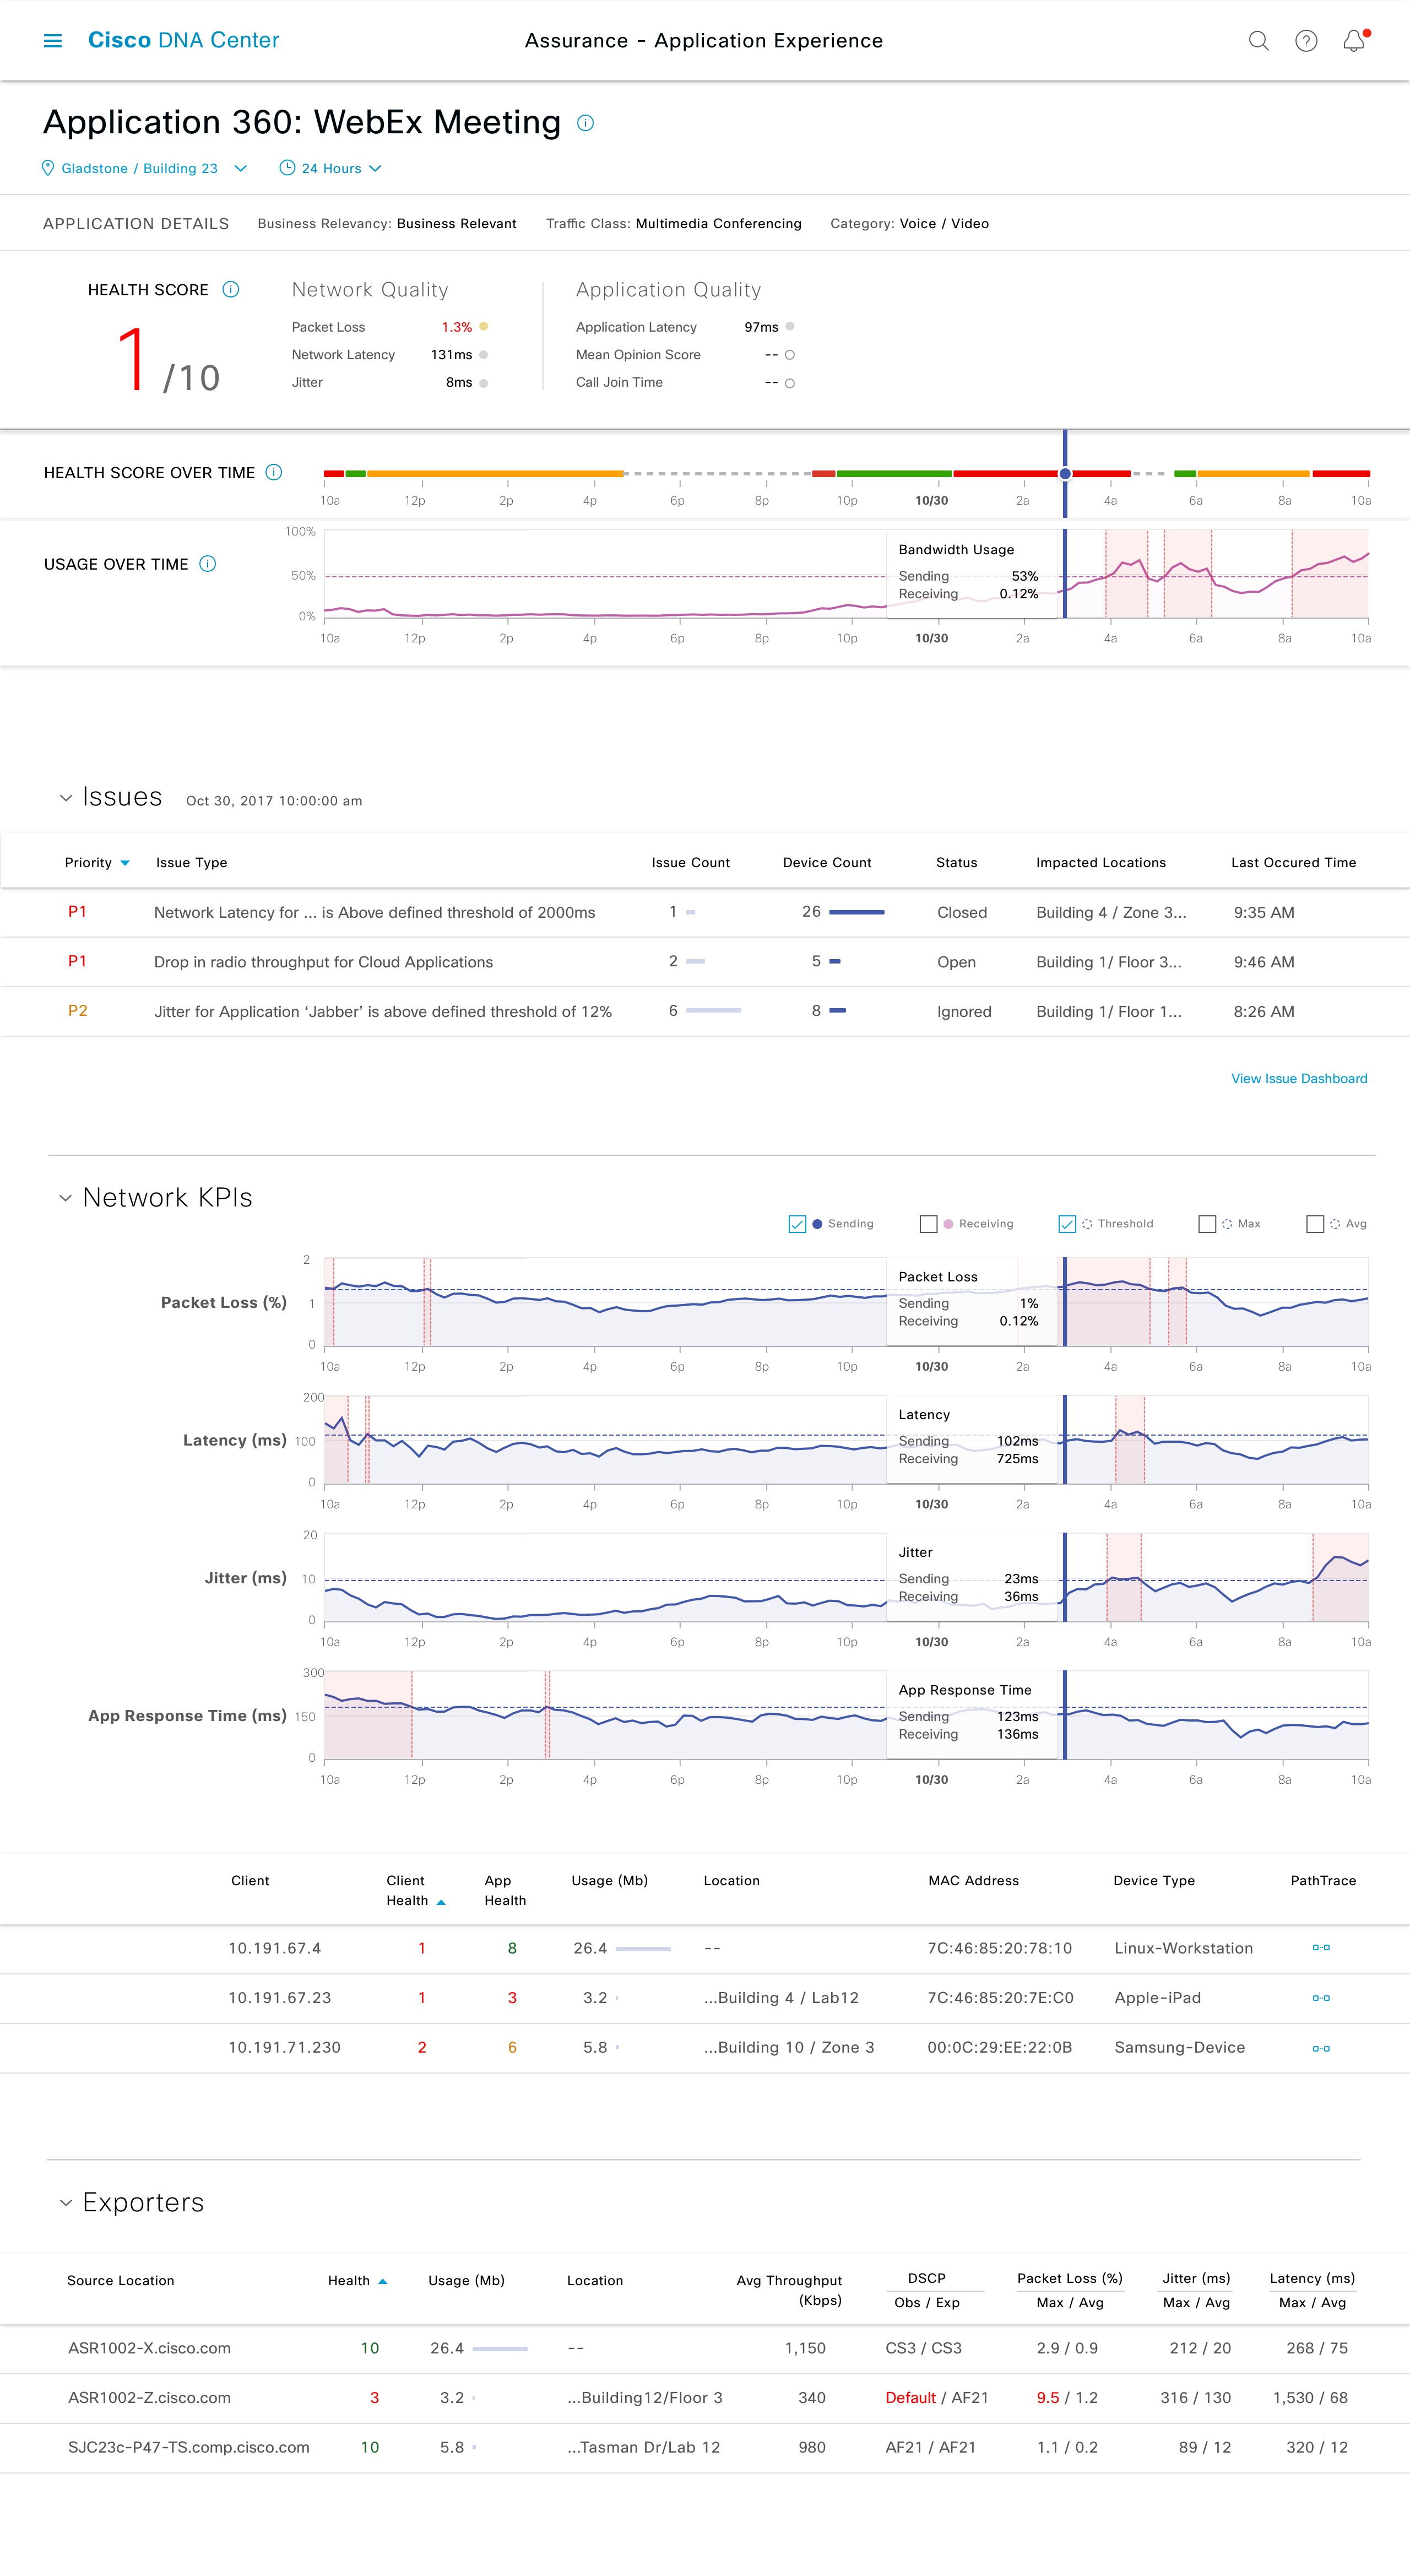Sort clients by App Health column
This screenshot has height=2576, width=1410.
click(x=505, y=1891)
